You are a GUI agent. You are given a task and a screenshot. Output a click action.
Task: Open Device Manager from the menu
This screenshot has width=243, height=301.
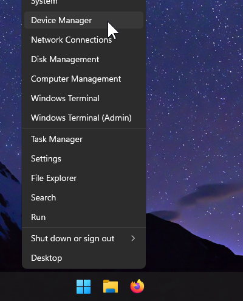[x=84, y=20]
